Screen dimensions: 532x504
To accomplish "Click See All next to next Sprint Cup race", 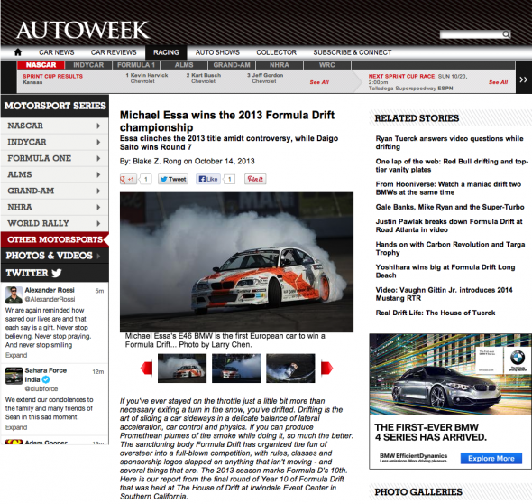I will click(498, 82).
